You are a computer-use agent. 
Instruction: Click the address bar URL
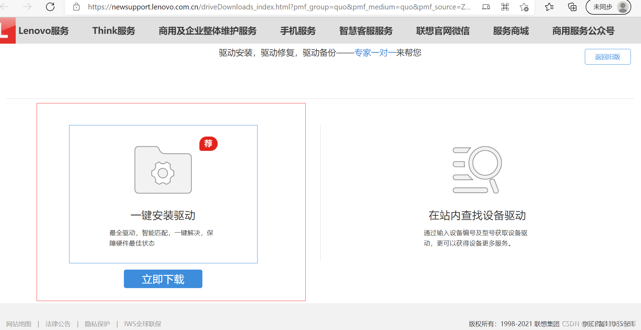coord(279,7)
